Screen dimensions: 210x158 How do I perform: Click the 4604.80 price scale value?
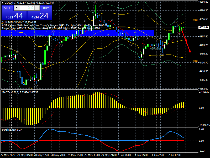(x=204, y=2)
